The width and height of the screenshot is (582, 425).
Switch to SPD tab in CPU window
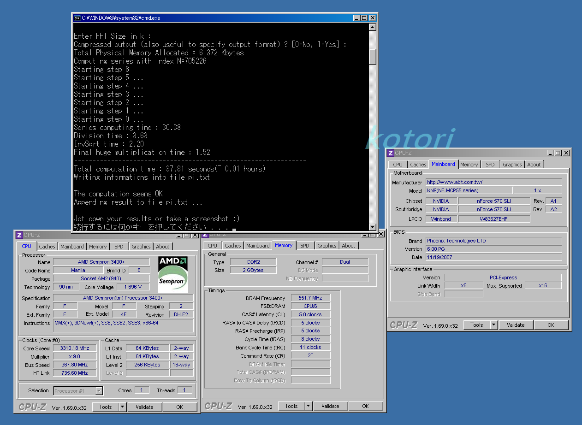pyautogui.click(x=119, y=247)
